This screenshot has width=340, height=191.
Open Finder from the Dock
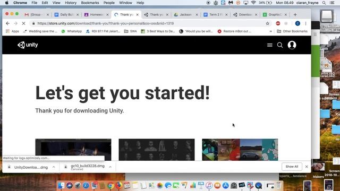coord(61,186)
